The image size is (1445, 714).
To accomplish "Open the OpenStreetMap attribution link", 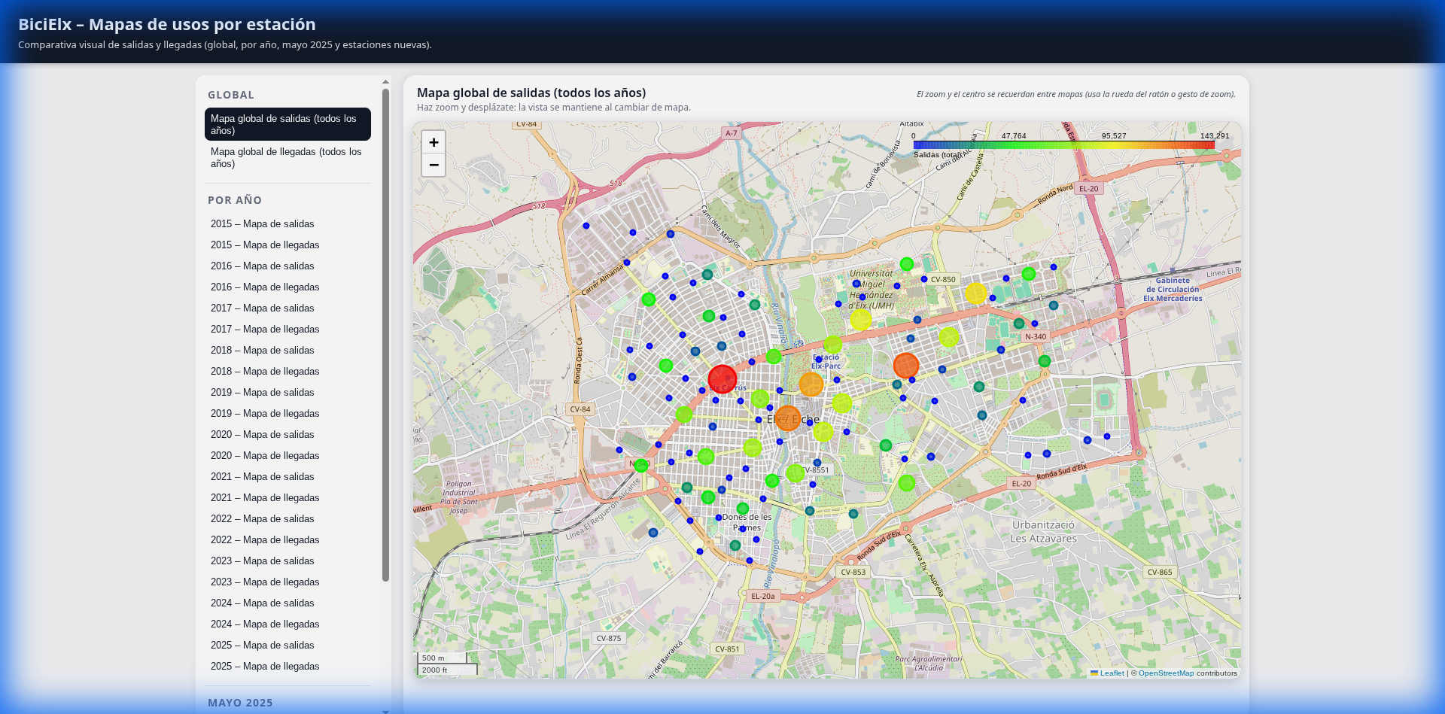I will pyautogui.click(x=1166, y=673).
